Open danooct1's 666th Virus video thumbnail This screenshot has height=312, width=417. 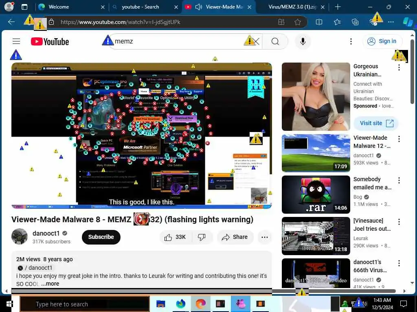pyautogui.click(x=316, y=273)
